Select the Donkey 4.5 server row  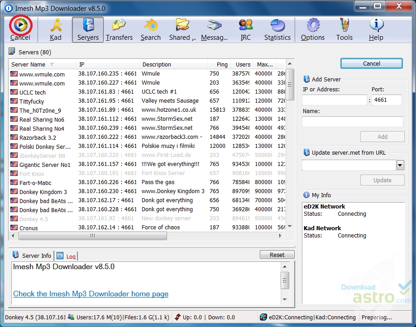[147, 218]
